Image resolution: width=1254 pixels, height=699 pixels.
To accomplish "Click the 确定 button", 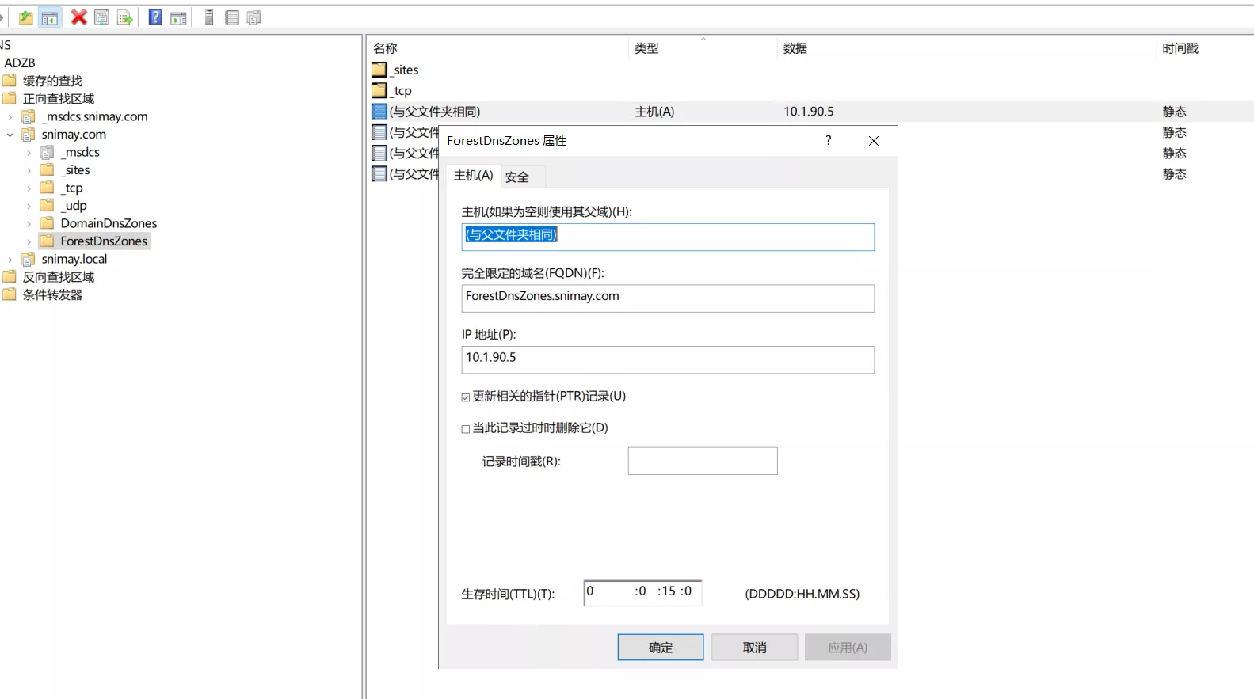I will pos(660,648).
